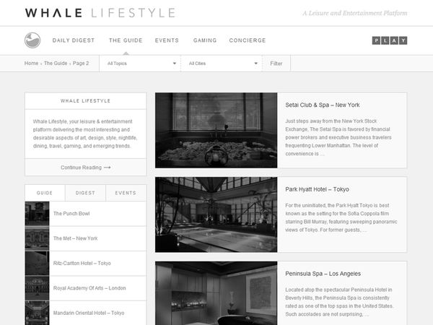Switch to the Events sidebar tab
Image resolution: width=433 pixels, height=325 pixels.
[x=126, y=193]
